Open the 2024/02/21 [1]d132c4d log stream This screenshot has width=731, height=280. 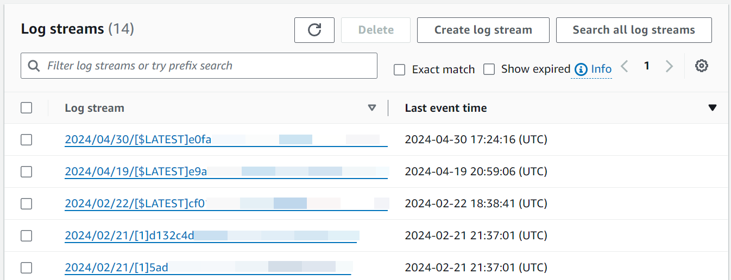click(x=129, y=236)
